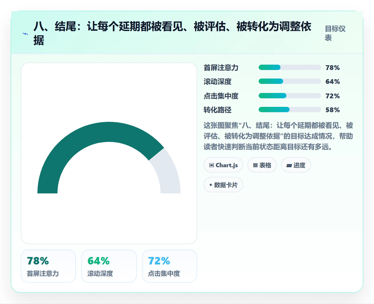Click the 首屏注意力 progress bar
Image resolution: width=374 pixels, height=304 pixels.
290,67
